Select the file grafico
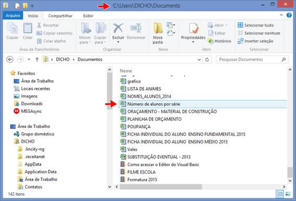The image size is (296, 201). (x=131, y=81)
